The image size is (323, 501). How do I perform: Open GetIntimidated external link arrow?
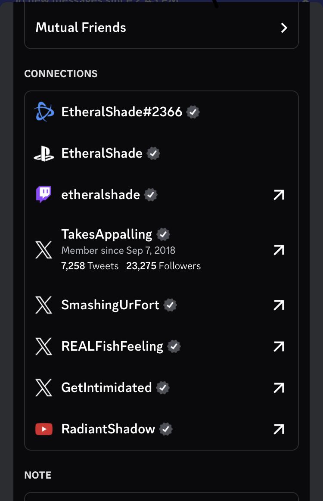(x=279, y=388)
